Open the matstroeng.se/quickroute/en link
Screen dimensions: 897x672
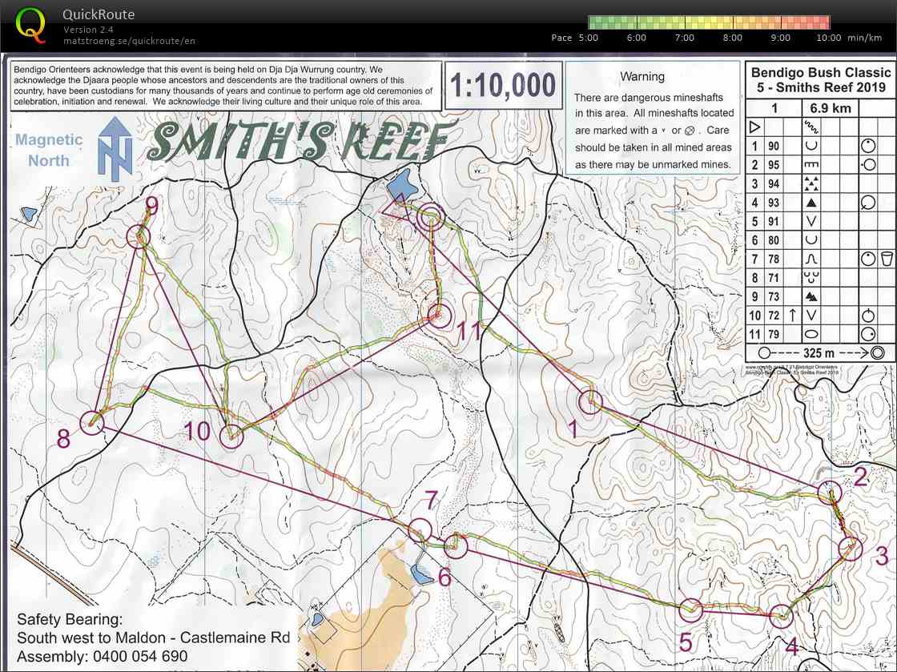pos(129,41)
